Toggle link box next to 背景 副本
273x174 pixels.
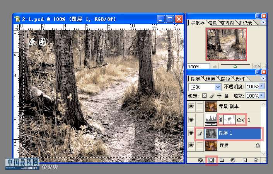click(x=200, y=106)
